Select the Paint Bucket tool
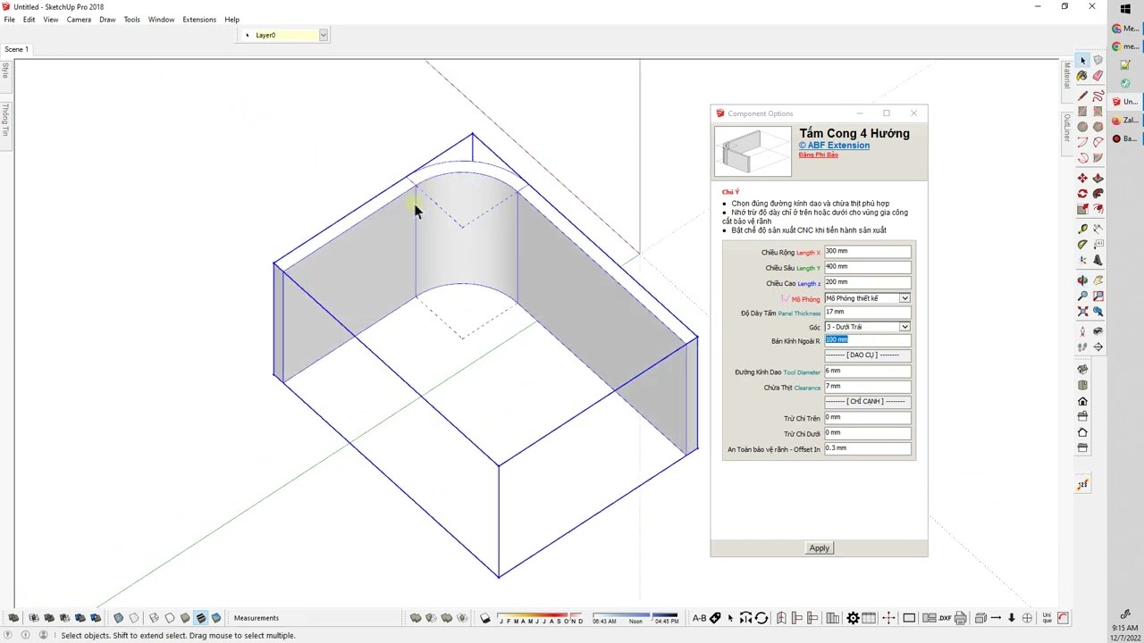Viewport: 1144px width, 643px height. pyautogui.click(x=1082, y=76)
